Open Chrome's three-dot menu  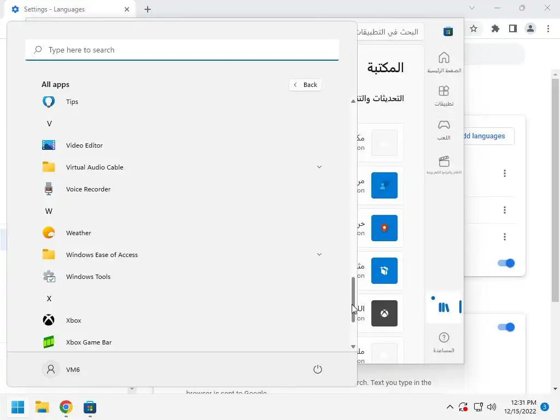coord(548,28)
